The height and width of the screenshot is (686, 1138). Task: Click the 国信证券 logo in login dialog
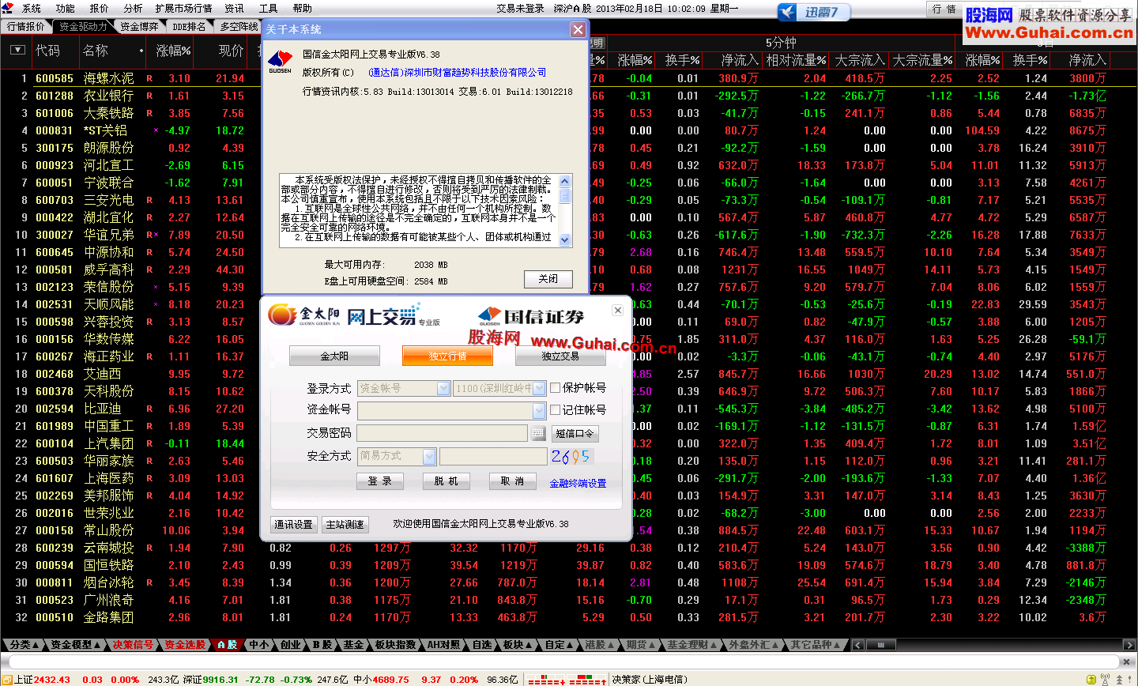point(531,317)
